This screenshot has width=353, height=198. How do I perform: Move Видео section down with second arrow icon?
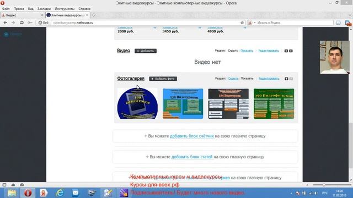[x=291, y=51]
